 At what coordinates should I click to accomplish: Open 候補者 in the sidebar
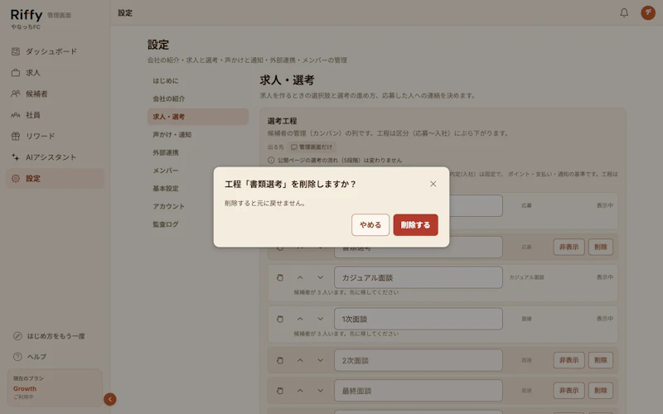55,94
